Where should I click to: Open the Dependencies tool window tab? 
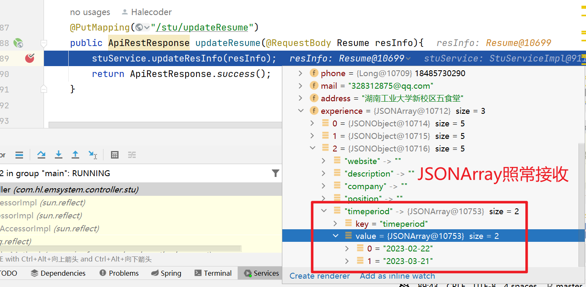point(58,273)
